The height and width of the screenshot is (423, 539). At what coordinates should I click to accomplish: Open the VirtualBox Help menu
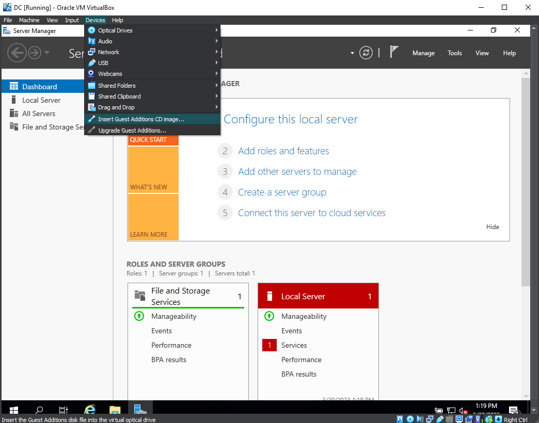click(117, 20)
